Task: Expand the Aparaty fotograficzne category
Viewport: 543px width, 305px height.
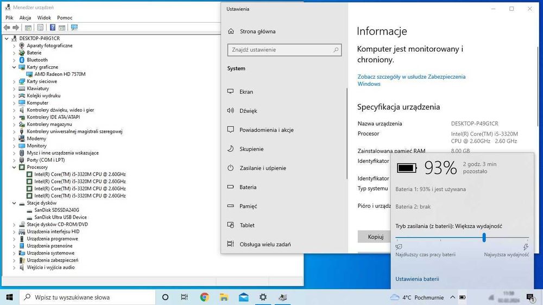Action: [14, 46]
